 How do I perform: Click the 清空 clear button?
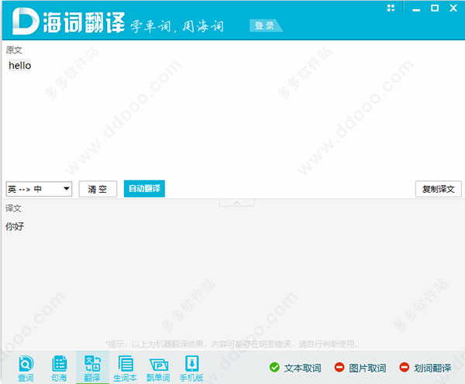tap(98, 189)
